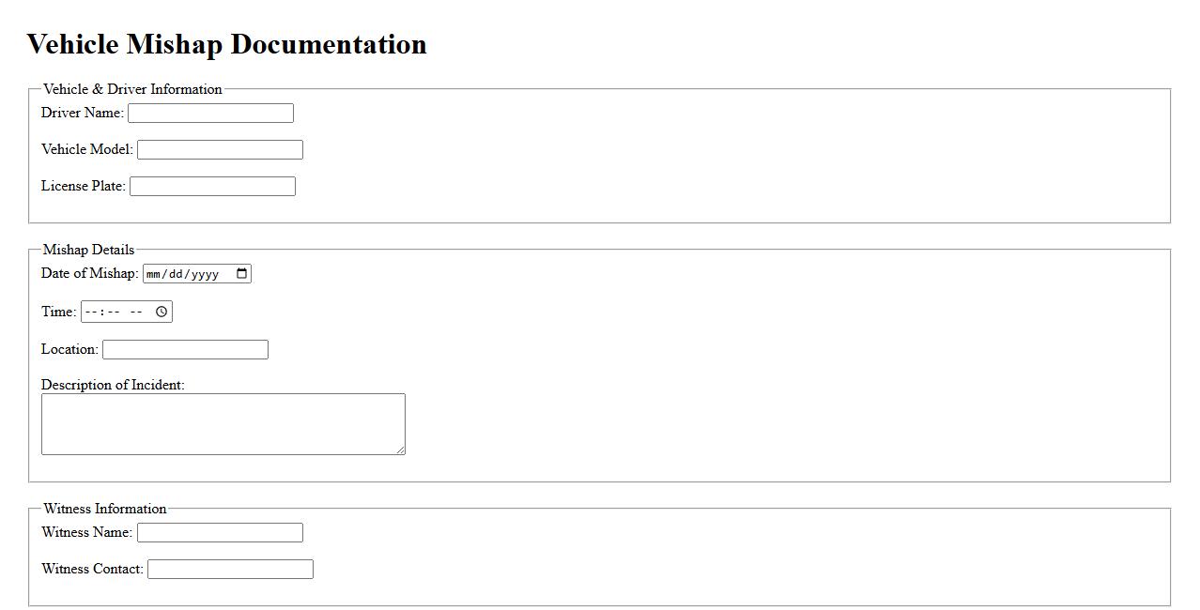Click the clock icon in the Time field
The height and width of the screenshot is (610, 1200).
tap(162, 312)
